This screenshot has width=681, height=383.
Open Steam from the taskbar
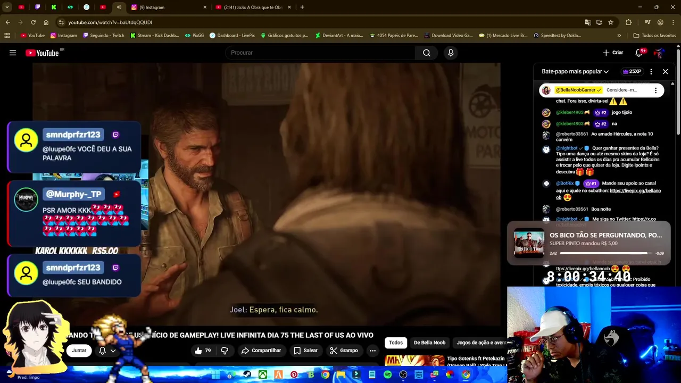(x=247, y=375)
